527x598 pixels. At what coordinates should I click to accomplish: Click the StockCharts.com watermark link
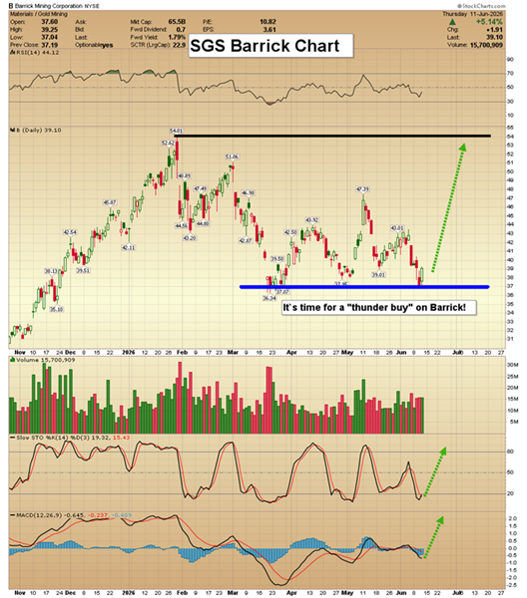pos(481,6)
